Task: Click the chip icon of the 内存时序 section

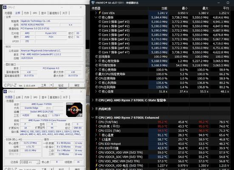Action: click(x=96, y=109)
